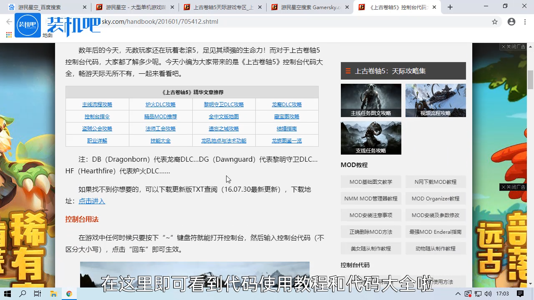Open the 点击进入 download link
The height and width of the screenshot is (300, 534).
[92, 201]
